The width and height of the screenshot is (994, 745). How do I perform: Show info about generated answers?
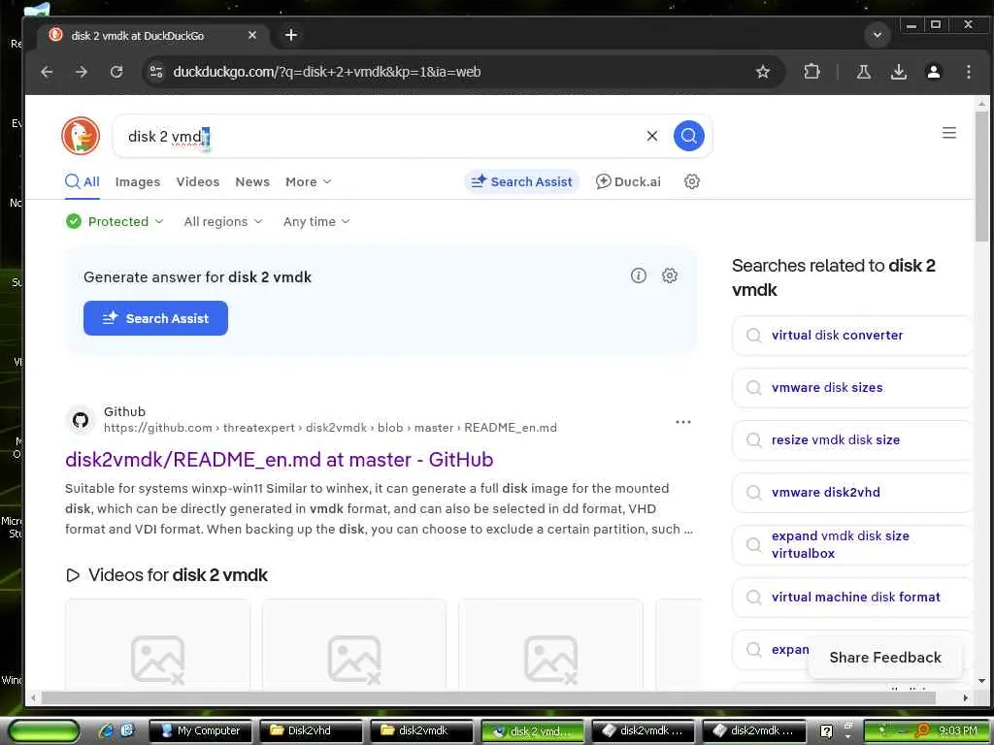(x=639, y=275)
